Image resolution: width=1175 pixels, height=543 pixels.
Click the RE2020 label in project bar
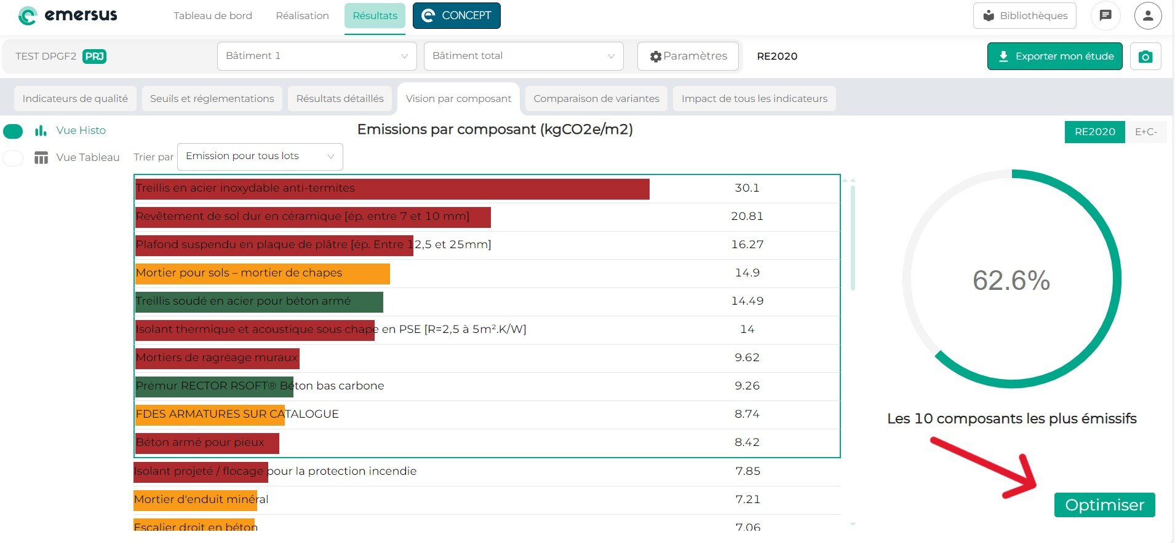coord(777,57)
